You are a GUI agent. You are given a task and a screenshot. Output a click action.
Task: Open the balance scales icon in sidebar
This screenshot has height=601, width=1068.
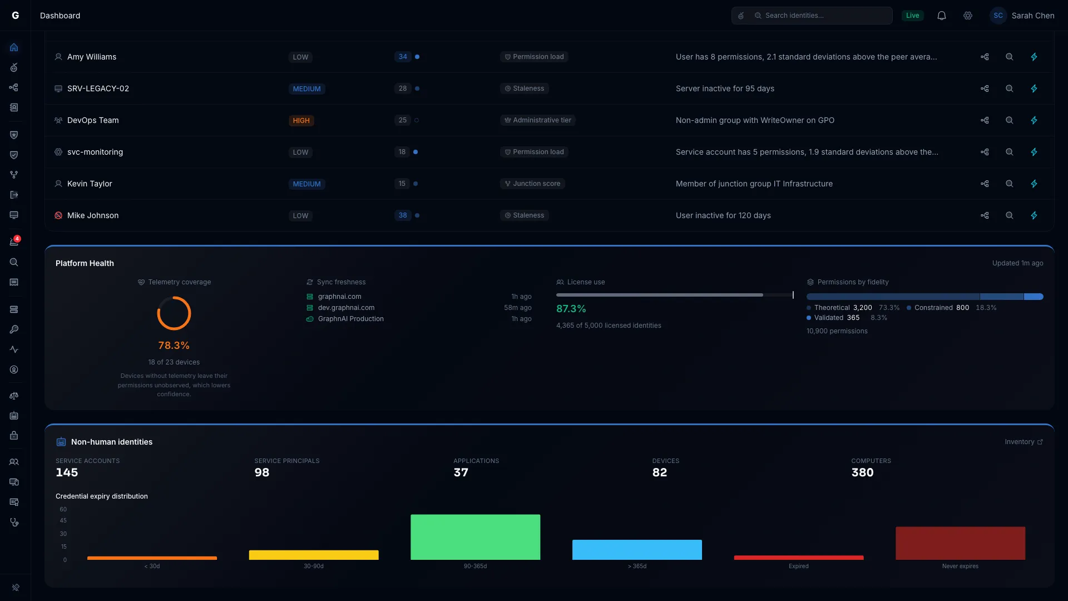[14, 396]
